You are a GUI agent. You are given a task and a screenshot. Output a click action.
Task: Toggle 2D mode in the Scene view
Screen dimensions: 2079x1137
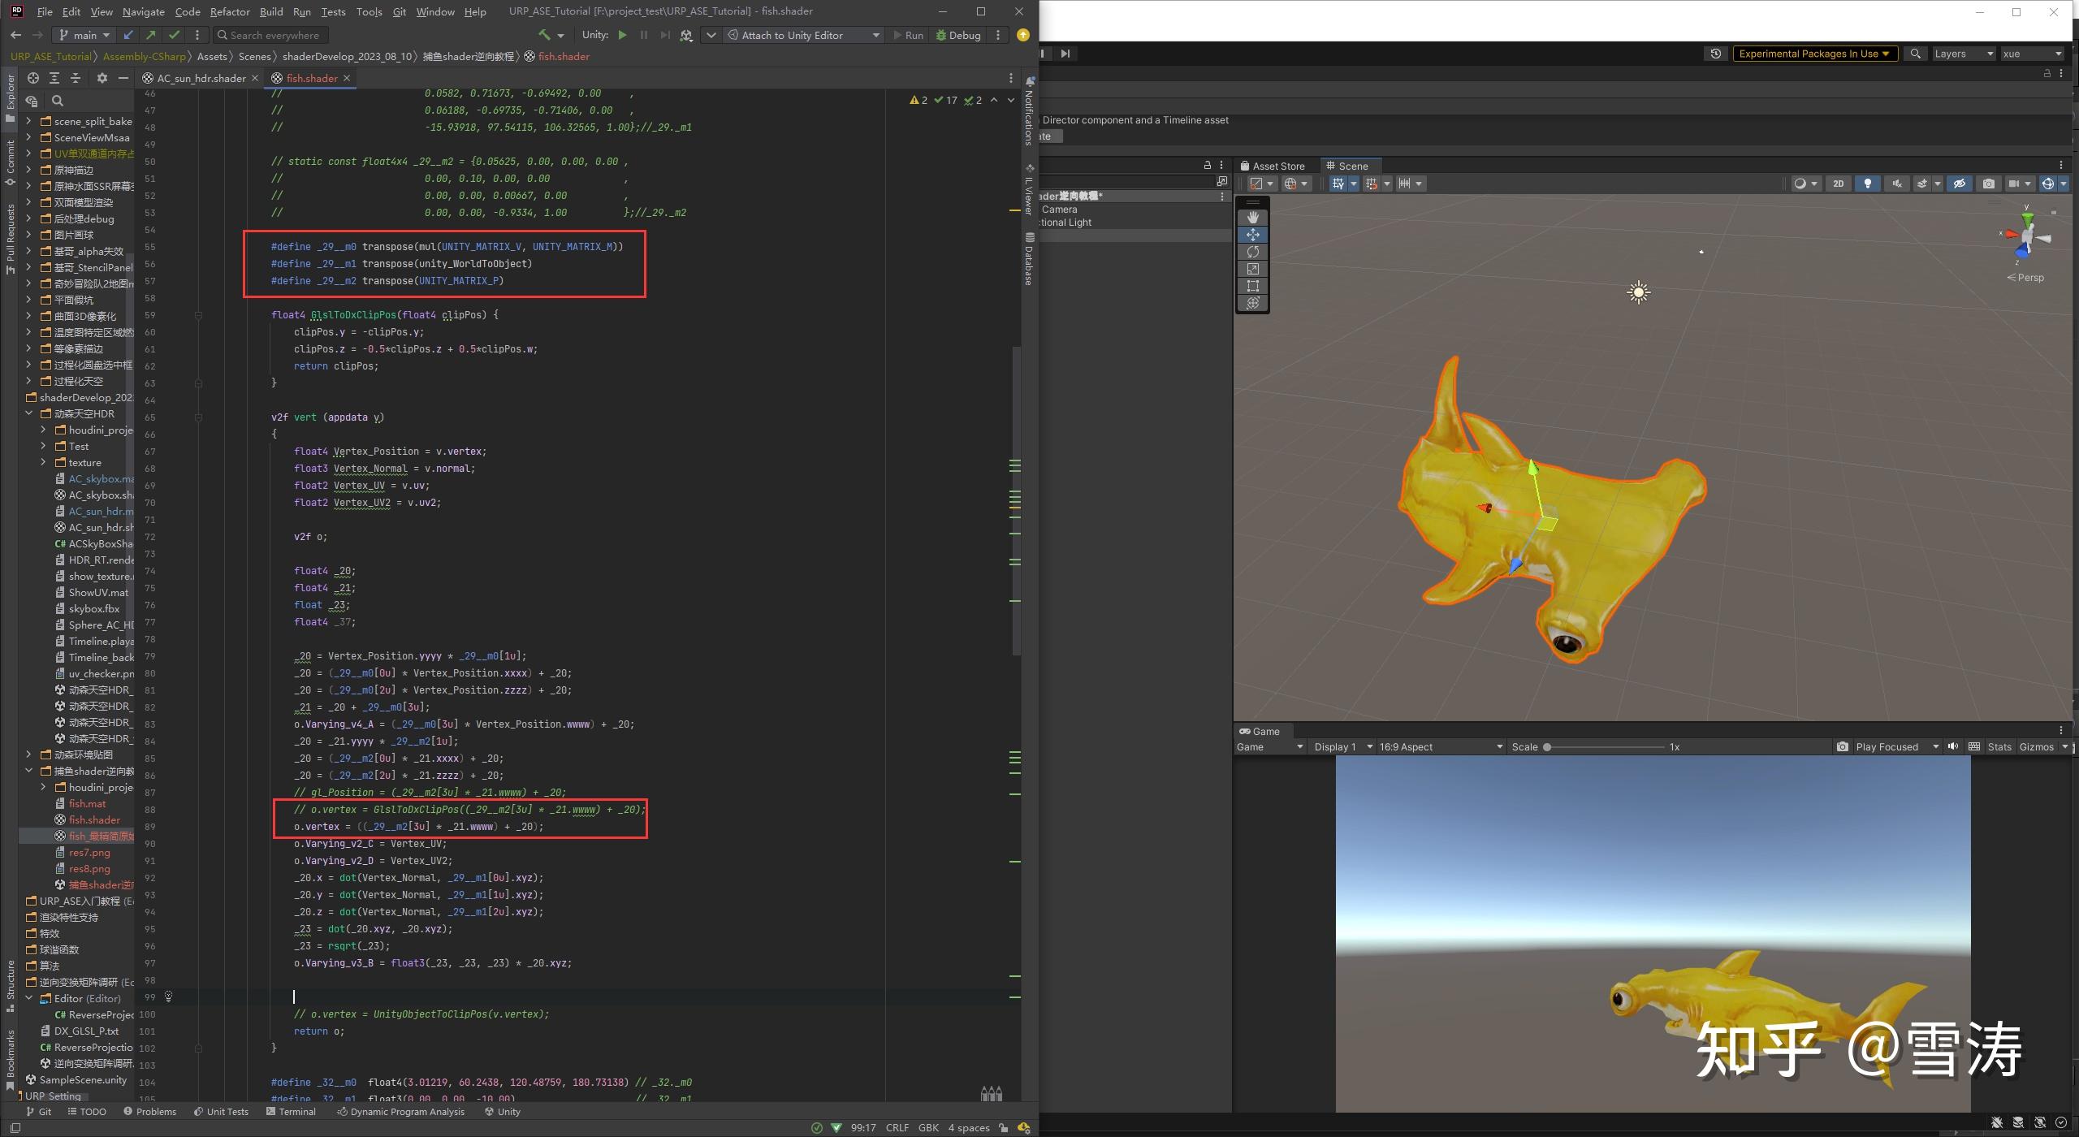pos(1839,184)
